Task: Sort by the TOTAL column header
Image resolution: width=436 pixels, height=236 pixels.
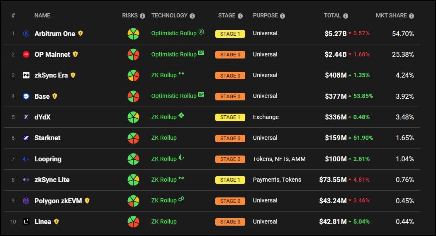Action: tap(332, 15)
